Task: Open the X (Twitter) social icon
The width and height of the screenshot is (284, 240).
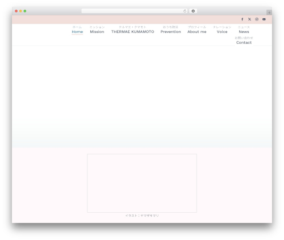Action: (249, 19)
